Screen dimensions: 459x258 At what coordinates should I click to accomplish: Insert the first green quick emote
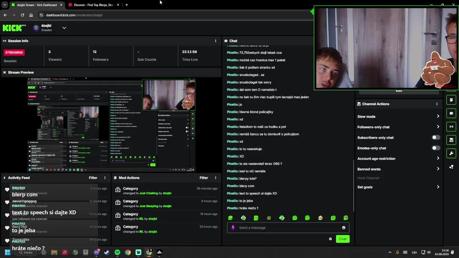(x=231, y=218)
